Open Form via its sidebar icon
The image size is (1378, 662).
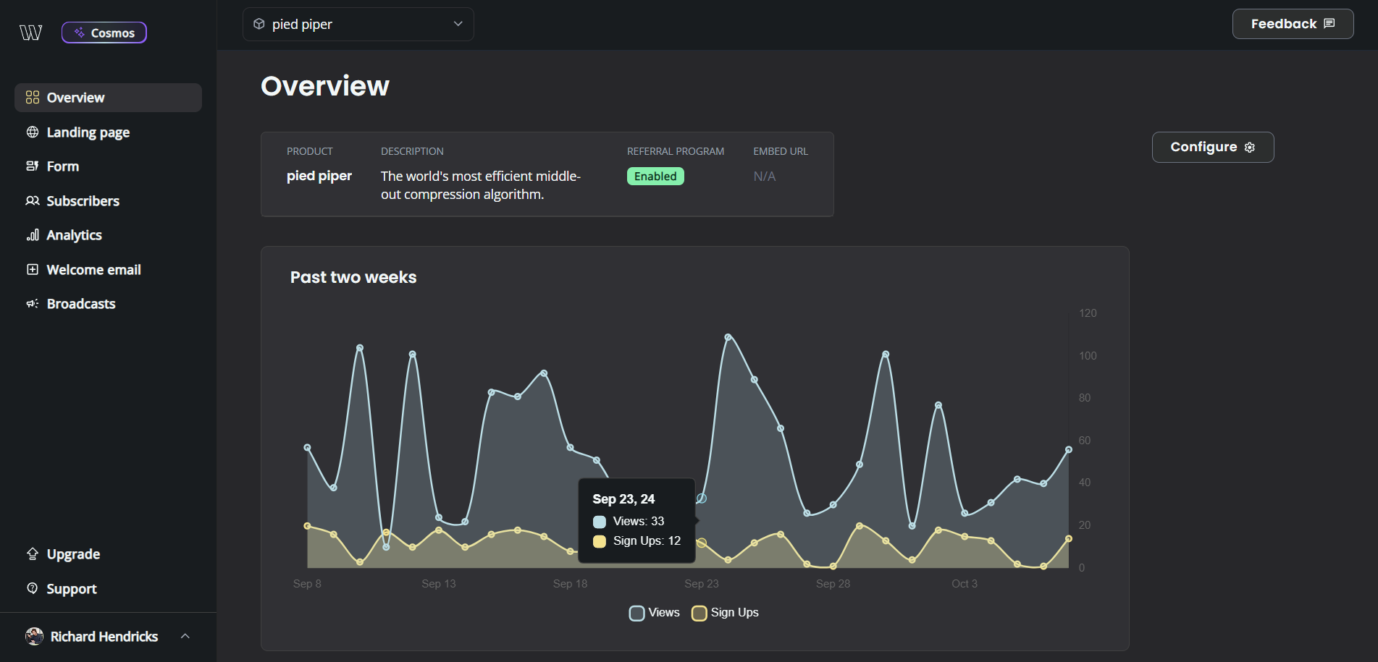click(x=32, y=166)
